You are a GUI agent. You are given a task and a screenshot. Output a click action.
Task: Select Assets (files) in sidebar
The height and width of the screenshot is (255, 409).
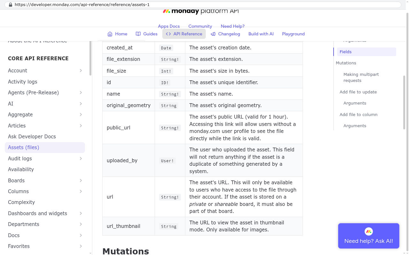tap(45, 147)
